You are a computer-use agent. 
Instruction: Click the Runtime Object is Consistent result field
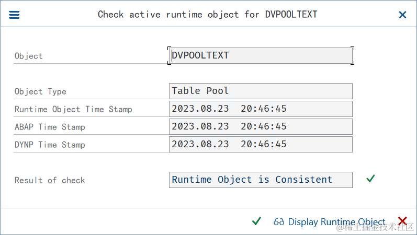coord(261,180)
